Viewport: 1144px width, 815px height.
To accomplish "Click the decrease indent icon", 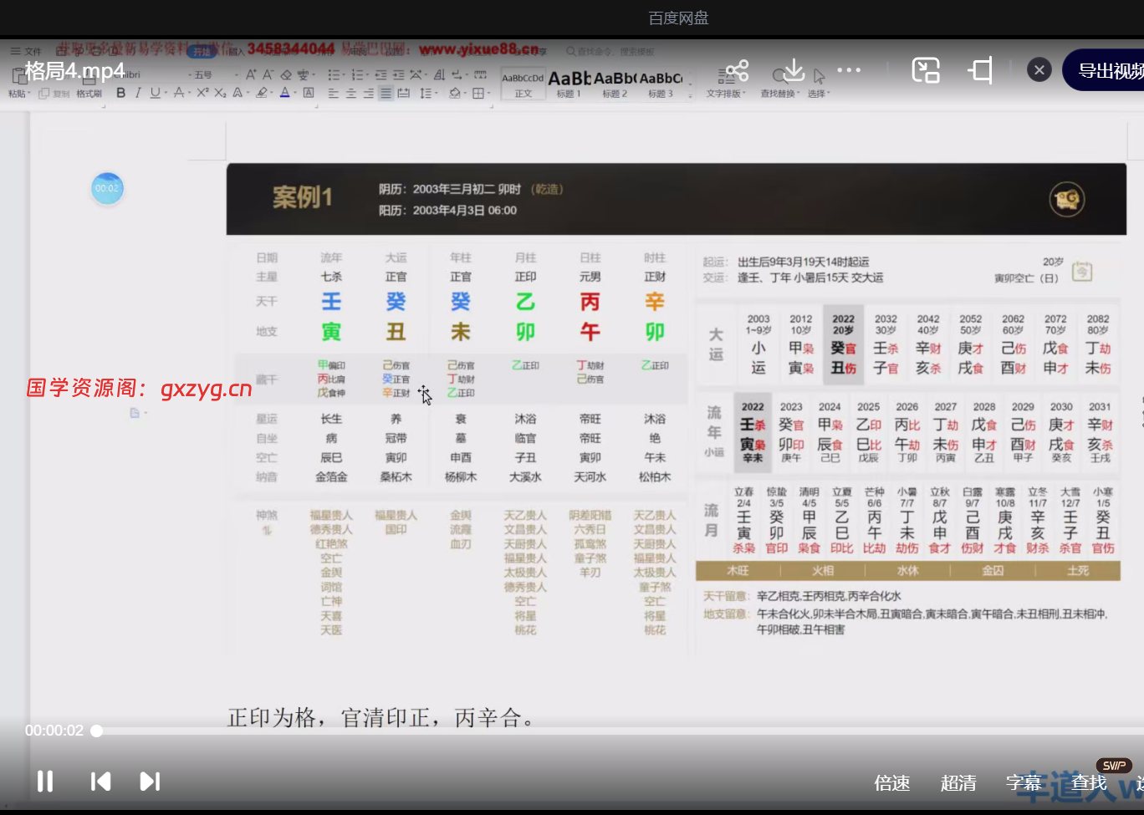I will (x=380, y=74).
